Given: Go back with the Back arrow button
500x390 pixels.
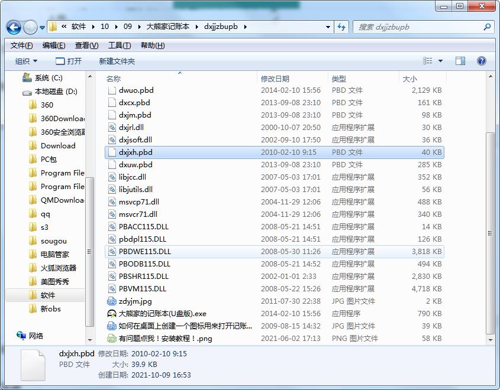Looking at the screenshot, I should 14,27.
